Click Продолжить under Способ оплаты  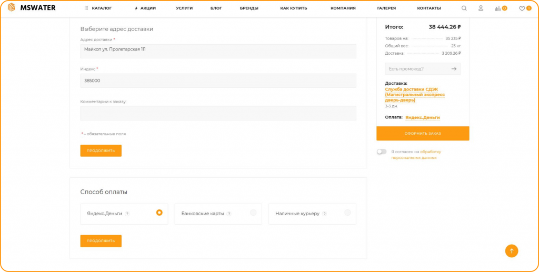pyautogui.click(x=101, y=241)
